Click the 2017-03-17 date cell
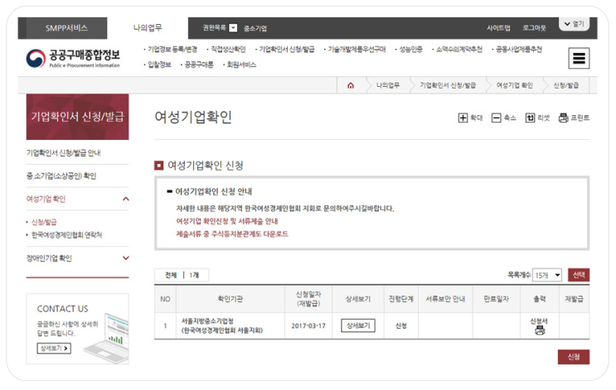The image size is (616, 390). [x=308, y=326]
